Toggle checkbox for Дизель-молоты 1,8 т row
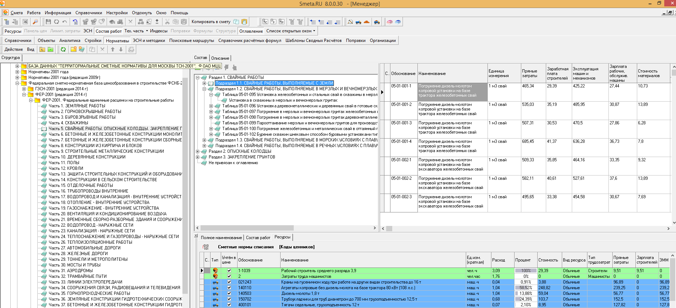Image resolution: width=676 pixels, height=308 pixels. (229, 293)
